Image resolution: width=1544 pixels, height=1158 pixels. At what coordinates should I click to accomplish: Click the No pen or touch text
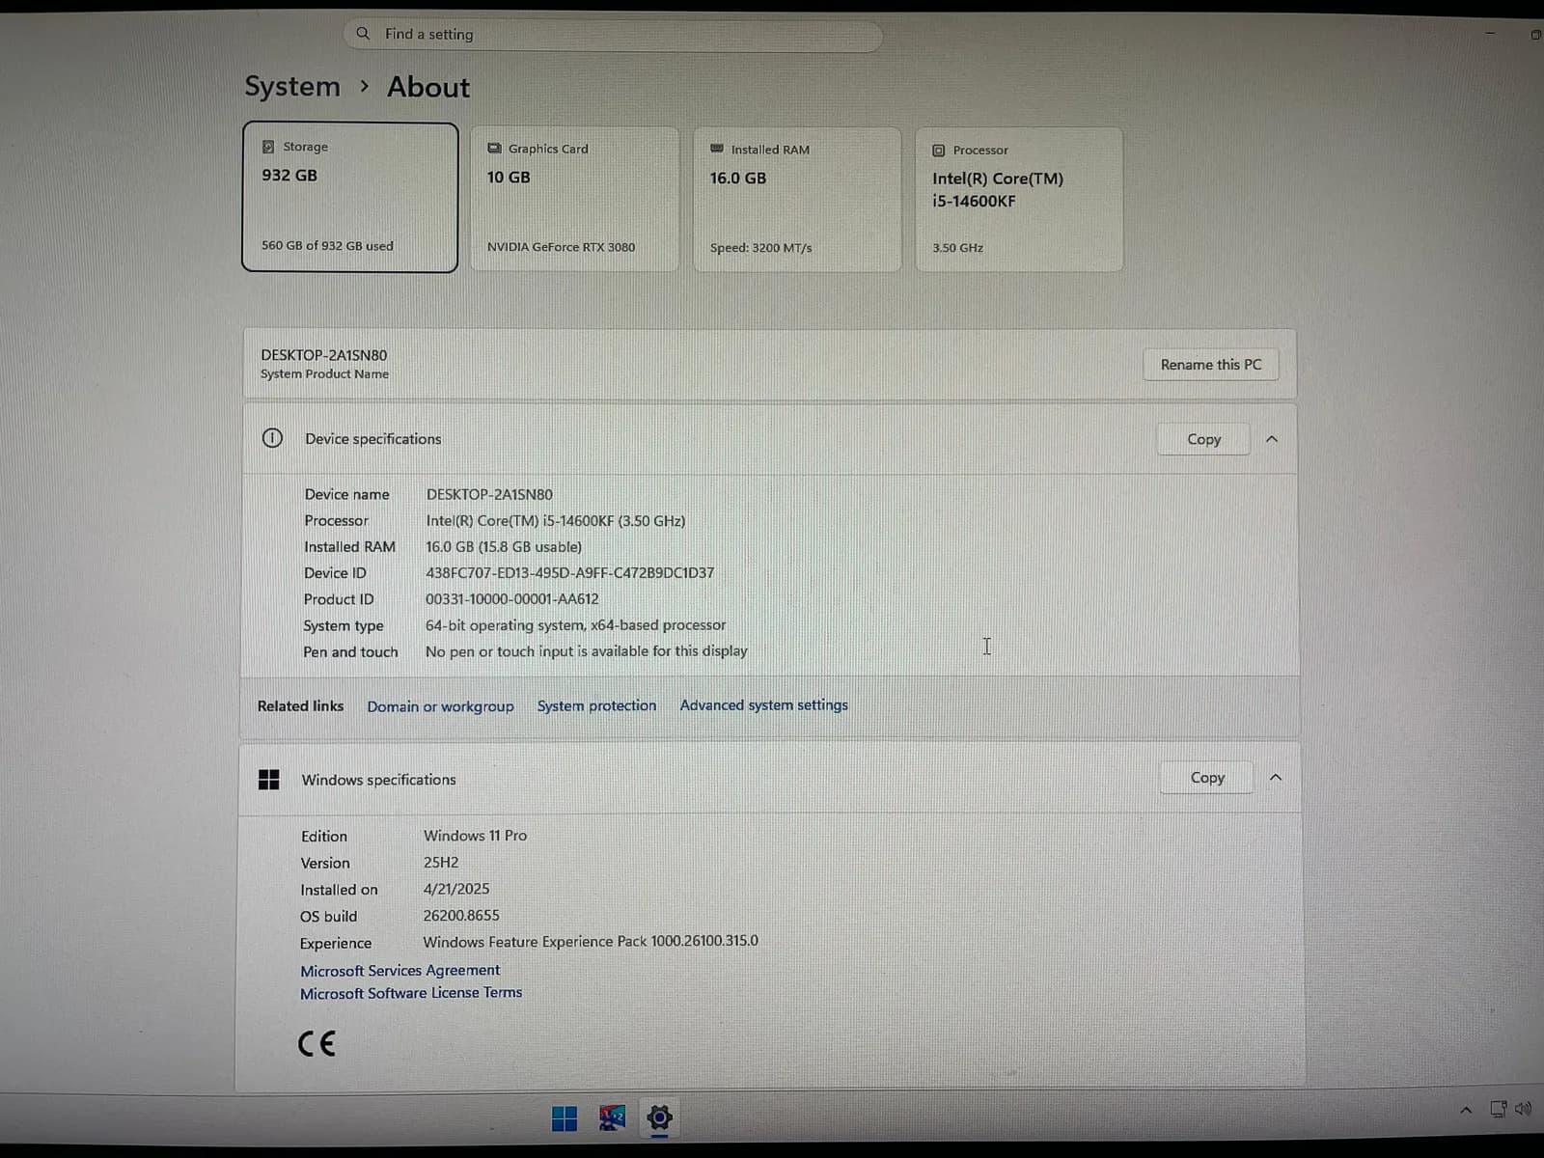click(x=587, y=651)
